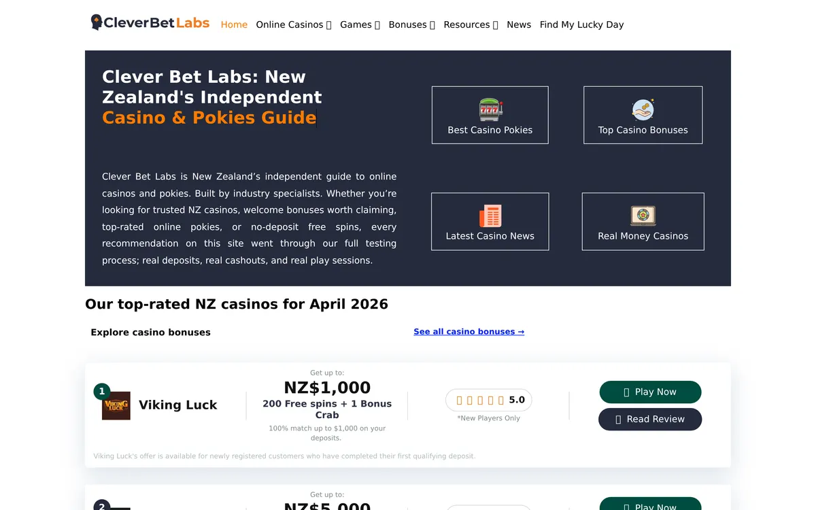Click the rank number 1 badge beside Viking Luck

pos(102,391)
